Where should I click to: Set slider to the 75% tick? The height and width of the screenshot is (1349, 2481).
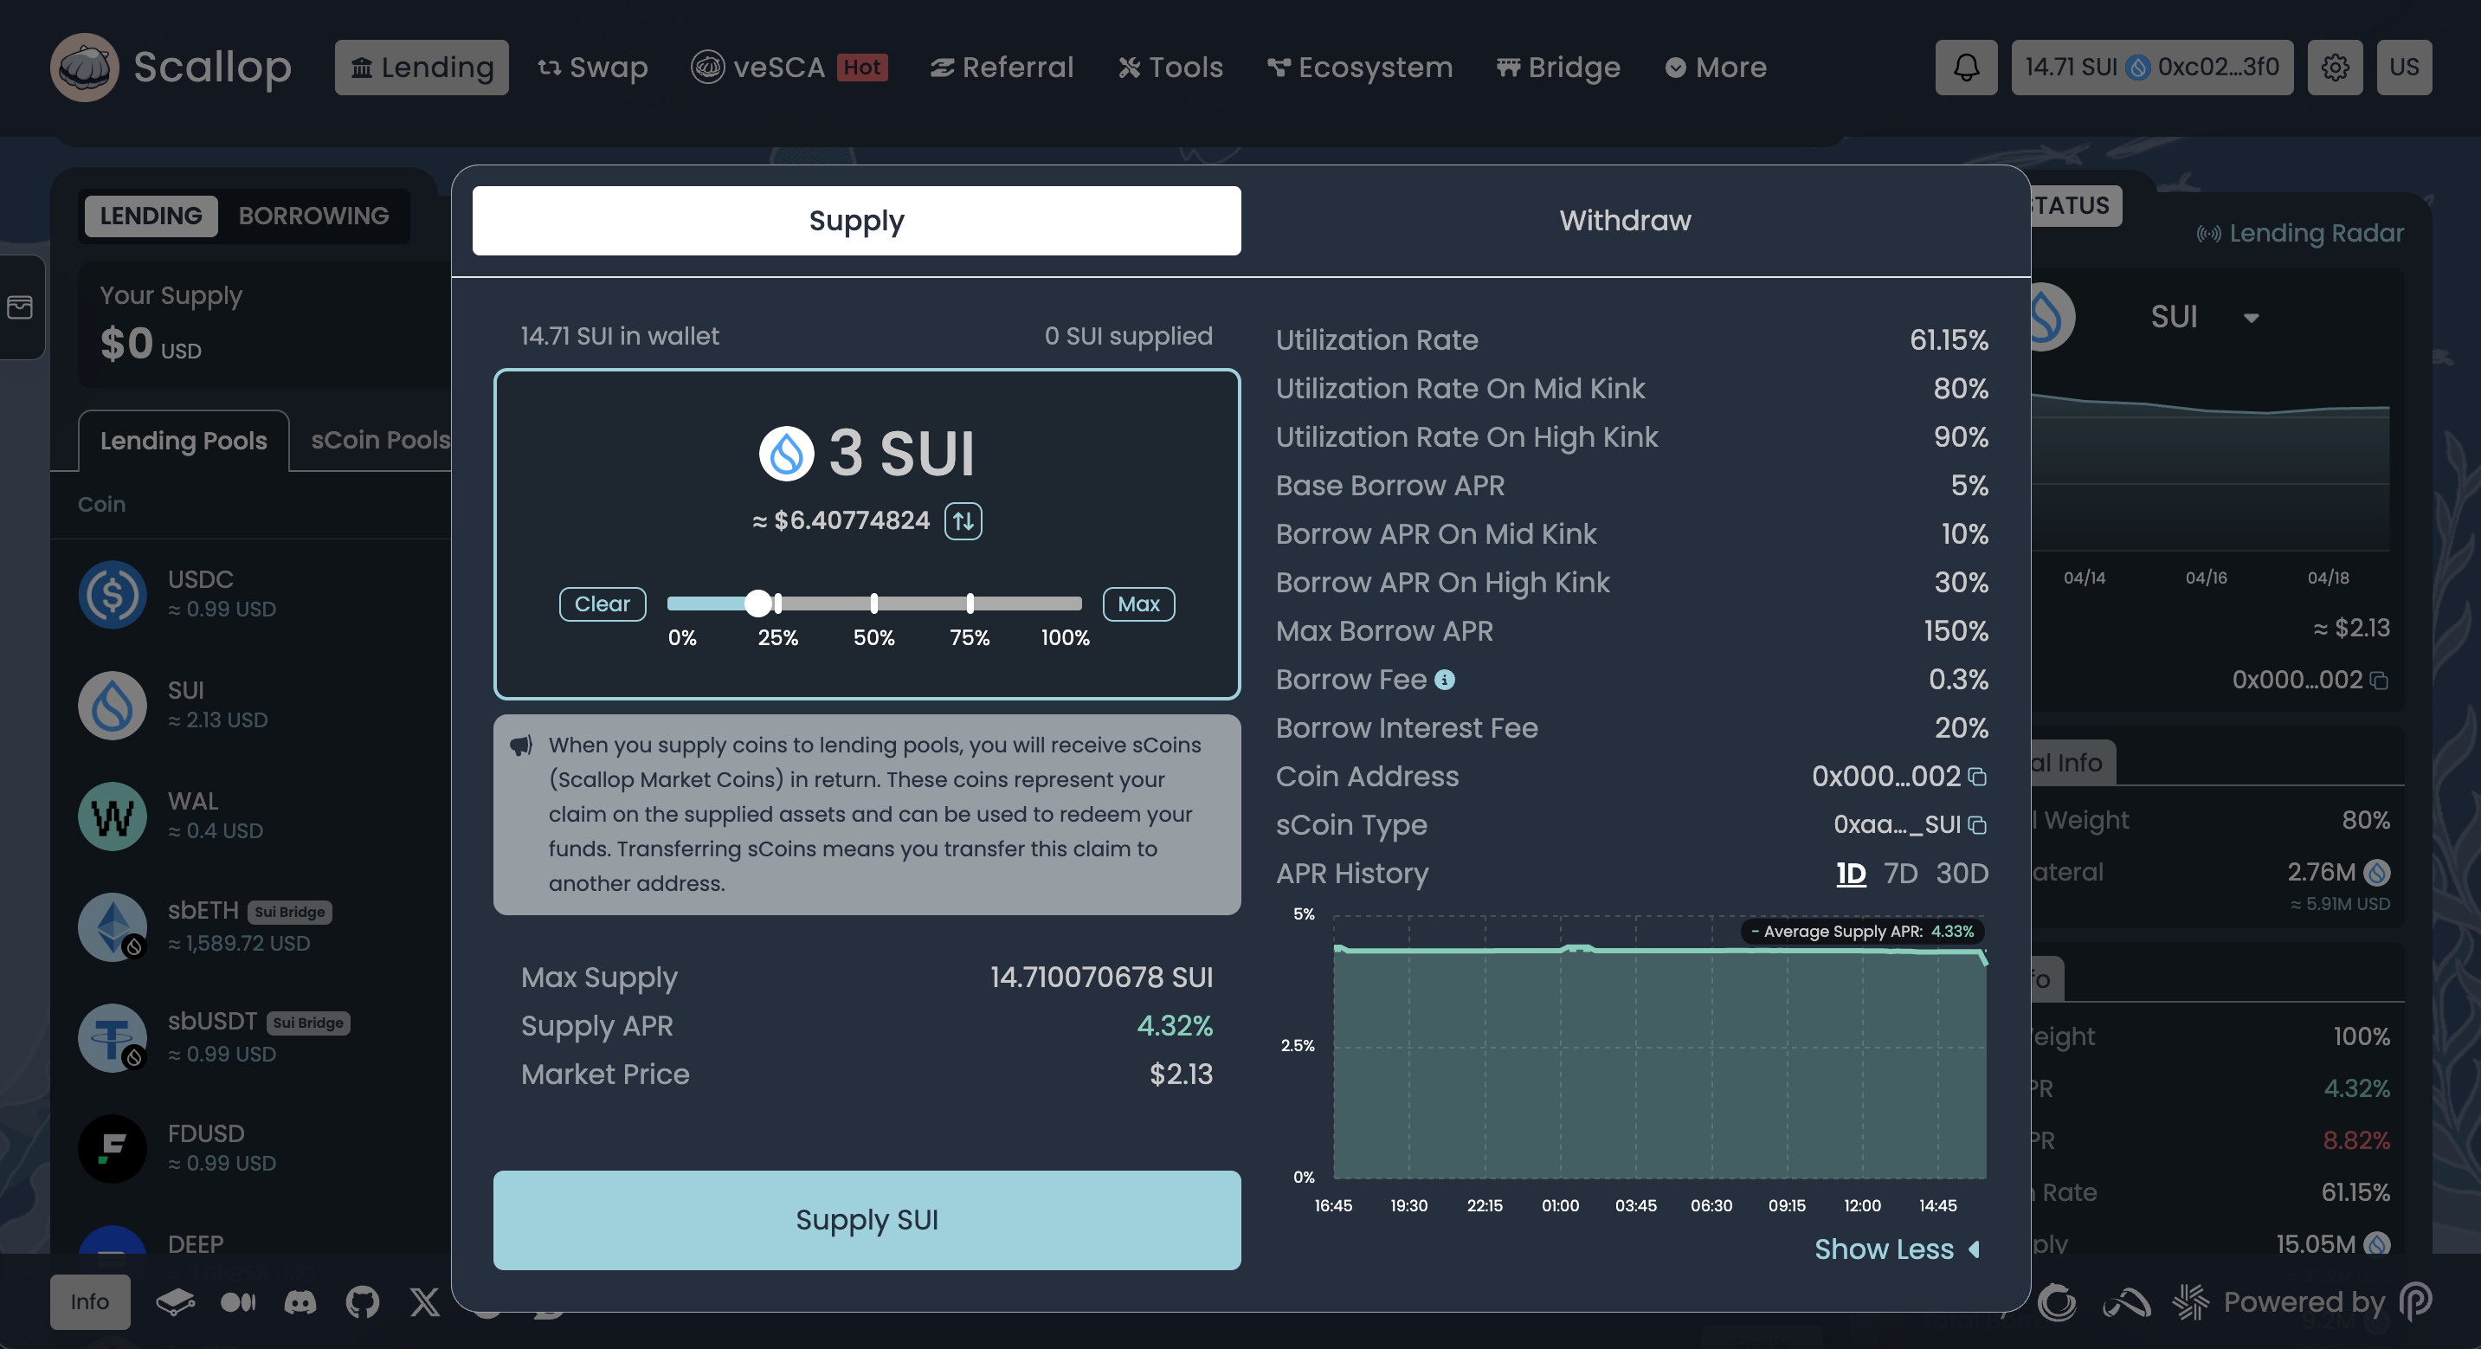pos(970,604)
